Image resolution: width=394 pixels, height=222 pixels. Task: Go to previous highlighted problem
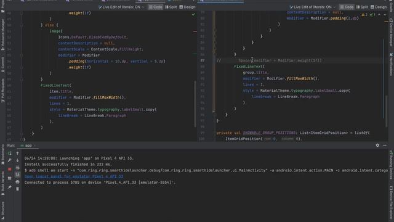point(379,15)
